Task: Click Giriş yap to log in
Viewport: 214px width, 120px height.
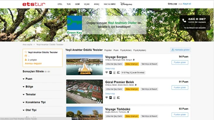Action: 172,4
